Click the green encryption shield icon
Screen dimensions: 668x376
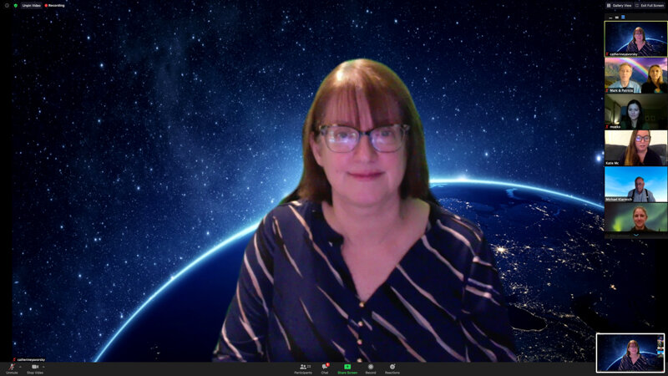[16, 6]
